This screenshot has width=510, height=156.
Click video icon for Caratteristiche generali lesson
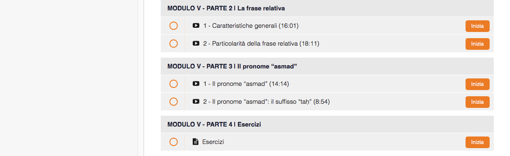tap(196, 26)
